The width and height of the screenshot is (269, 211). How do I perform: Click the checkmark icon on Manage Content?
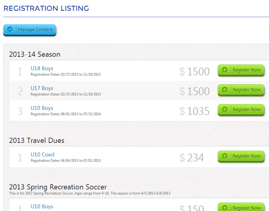(x=10, y=29)
